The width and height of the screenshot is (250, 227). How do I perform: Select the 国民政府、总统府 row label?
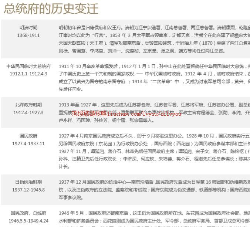(28, 213)
